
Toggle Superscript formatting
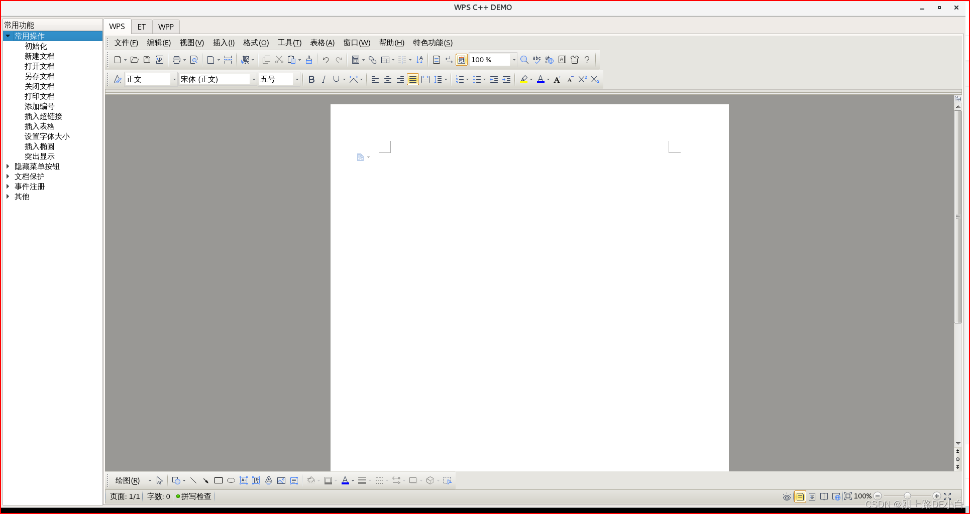(x=583, y=79)
